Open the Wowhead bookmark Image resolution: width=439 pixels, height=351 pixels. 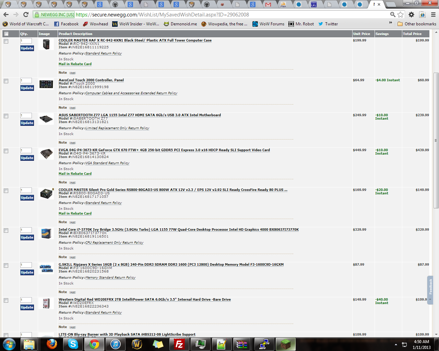95,24
